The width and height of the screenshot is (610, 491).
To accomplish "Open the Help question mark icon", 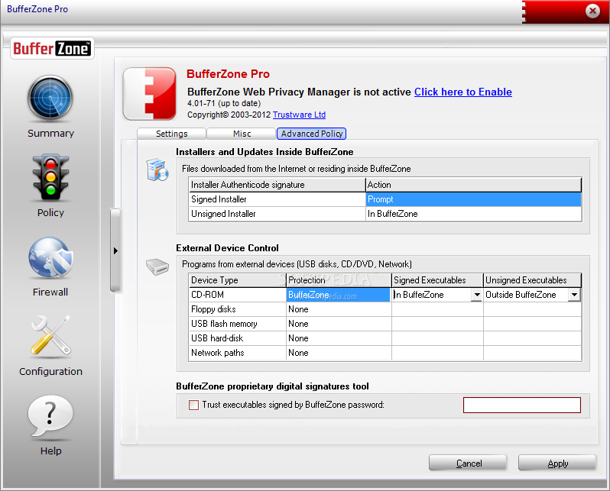I will click(x=50, y=415).
